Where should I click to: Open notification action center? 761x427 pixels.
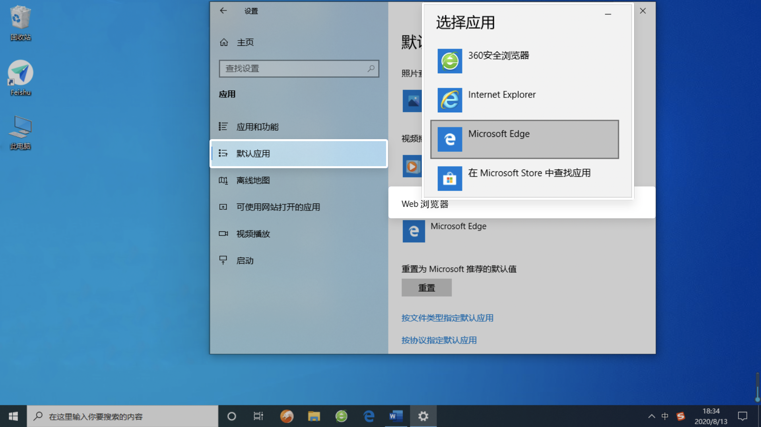point(742,416)
